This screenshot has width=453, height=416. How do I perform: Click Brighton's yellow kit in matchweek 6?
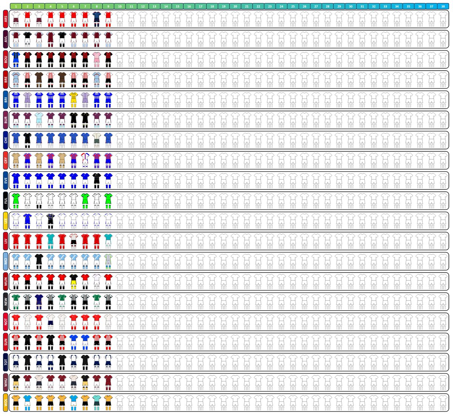[74, 100]
